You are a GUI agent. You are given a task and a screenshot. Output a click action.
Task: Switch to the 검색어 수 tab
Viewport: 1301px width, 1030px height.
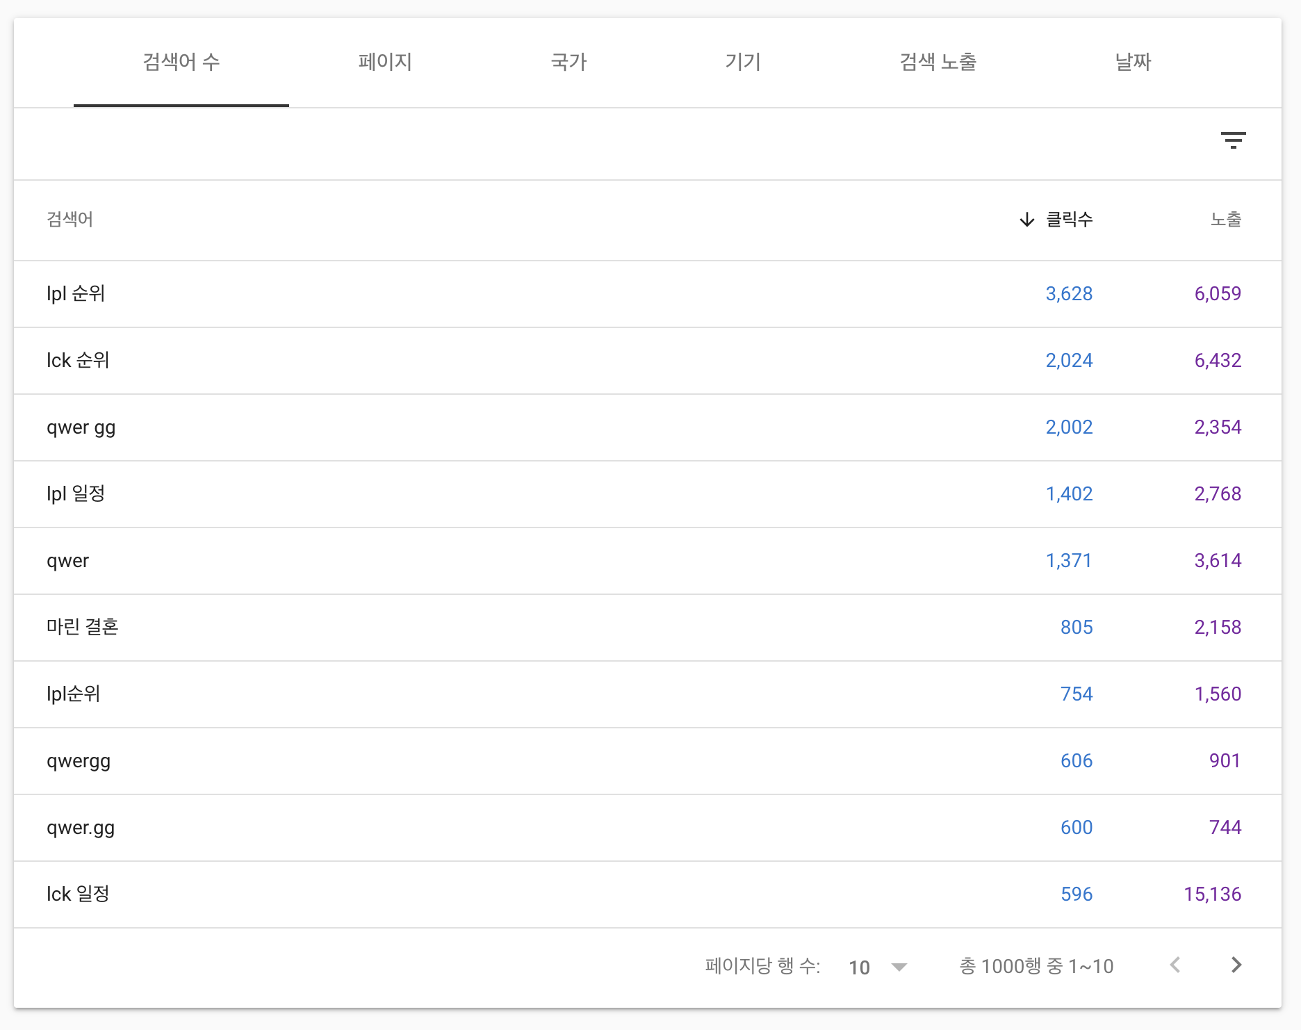tap(181, 62)
